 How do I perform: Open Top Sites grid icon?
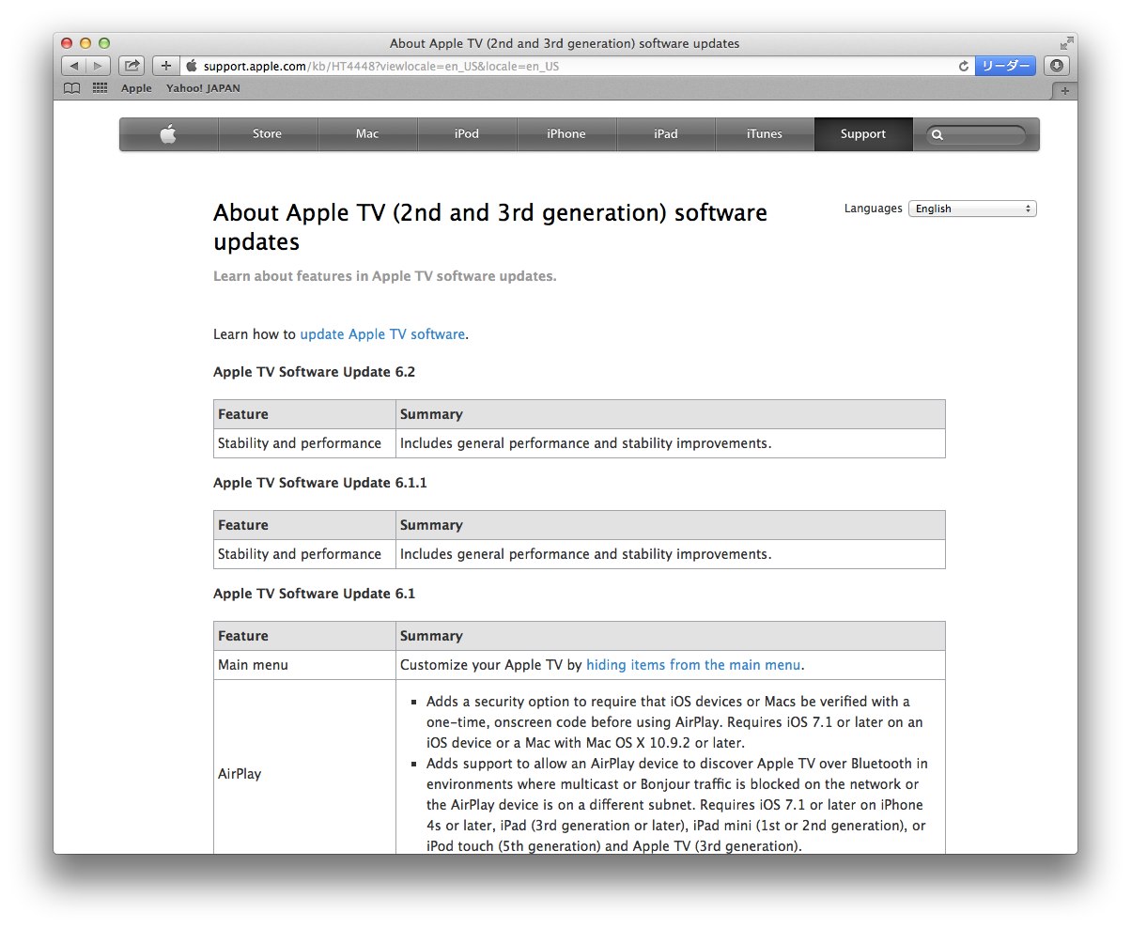[100, 88]
